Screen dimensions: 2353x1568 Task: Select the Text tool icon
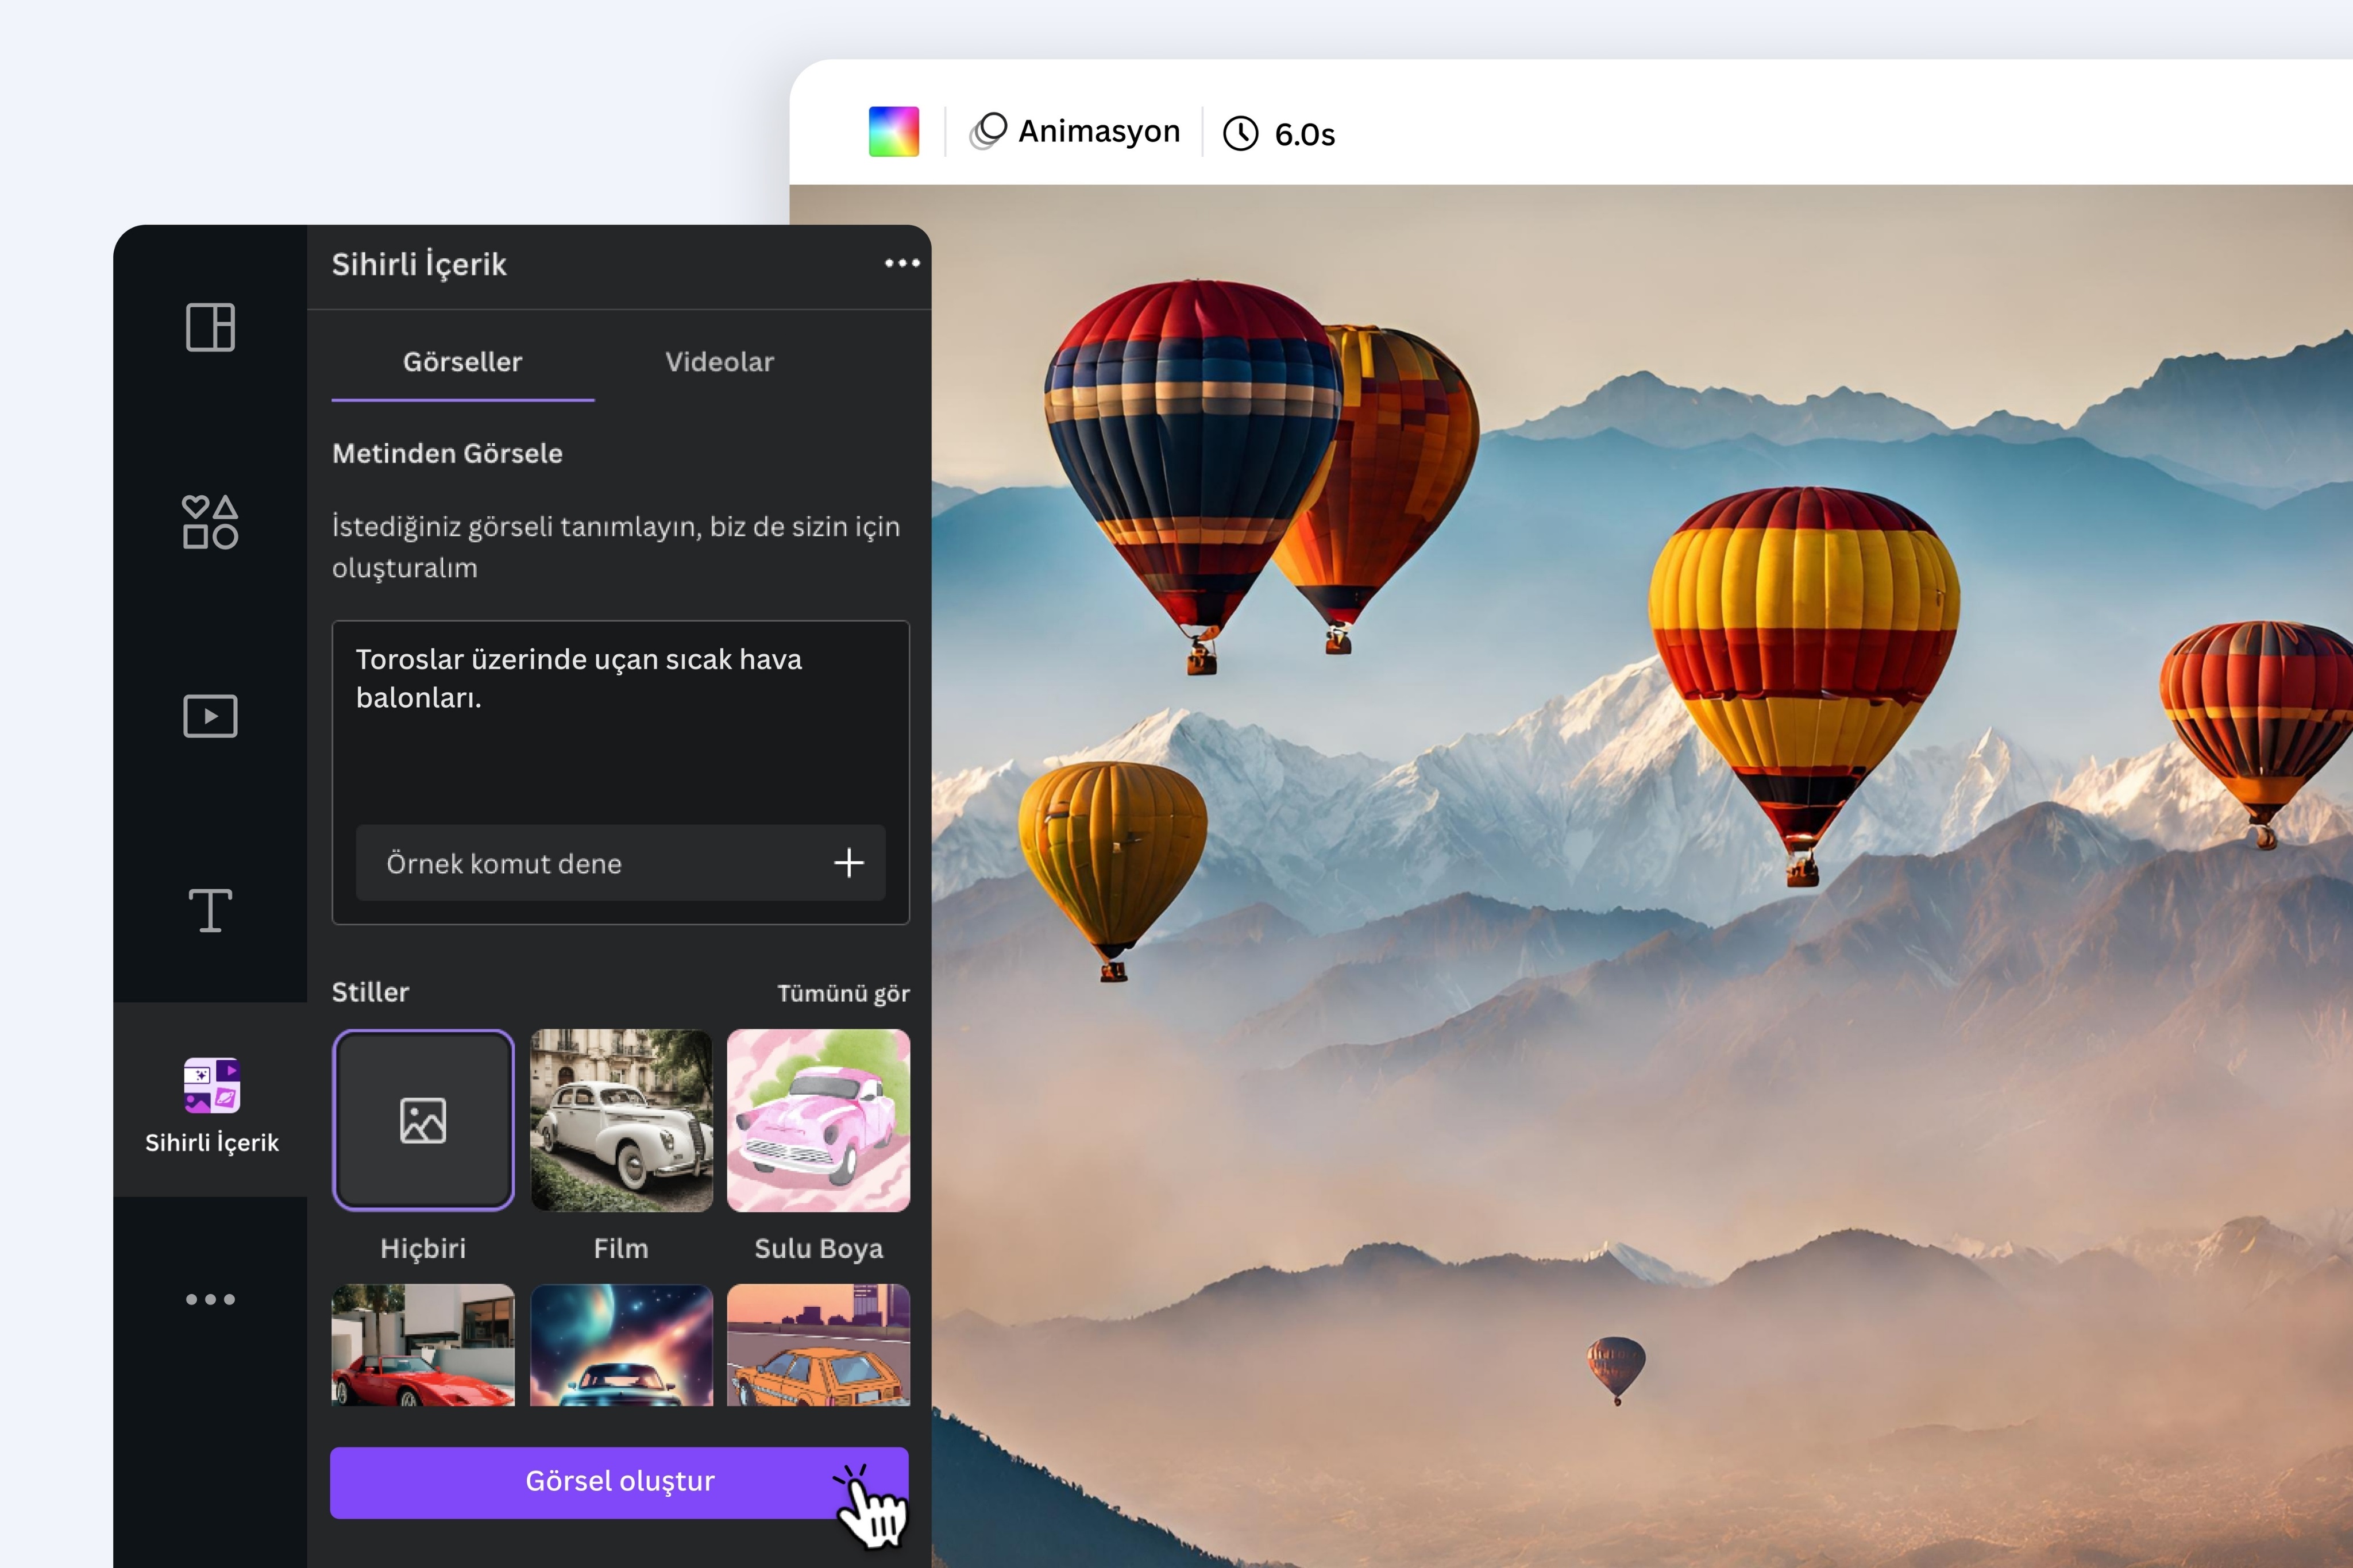(x=210, y=910)
